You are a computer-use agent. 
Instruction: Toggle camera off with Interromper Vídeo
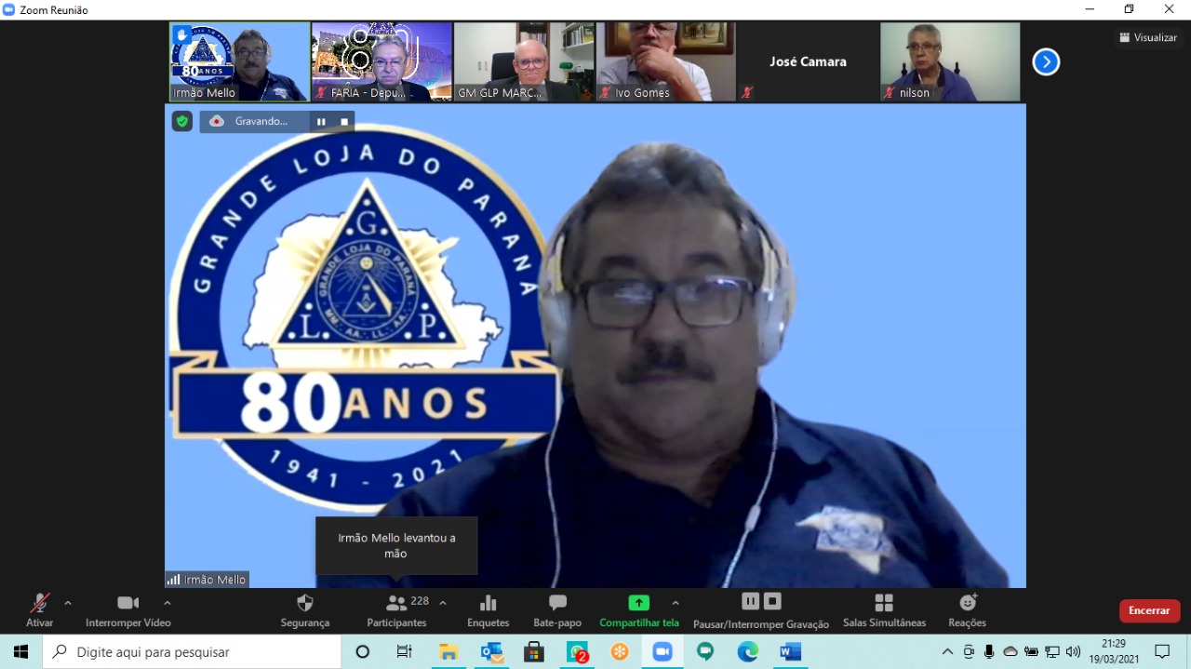(127, 610)
